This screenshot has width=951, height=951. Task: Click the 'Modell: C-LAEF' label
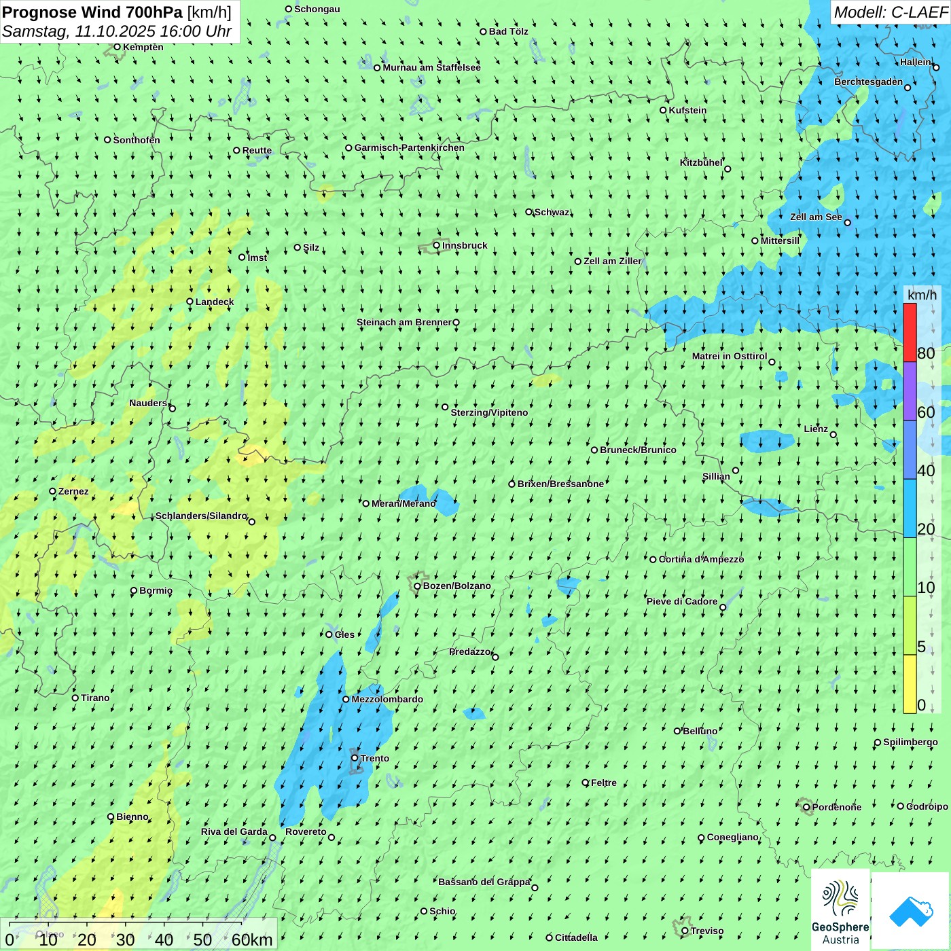[891, 12]
